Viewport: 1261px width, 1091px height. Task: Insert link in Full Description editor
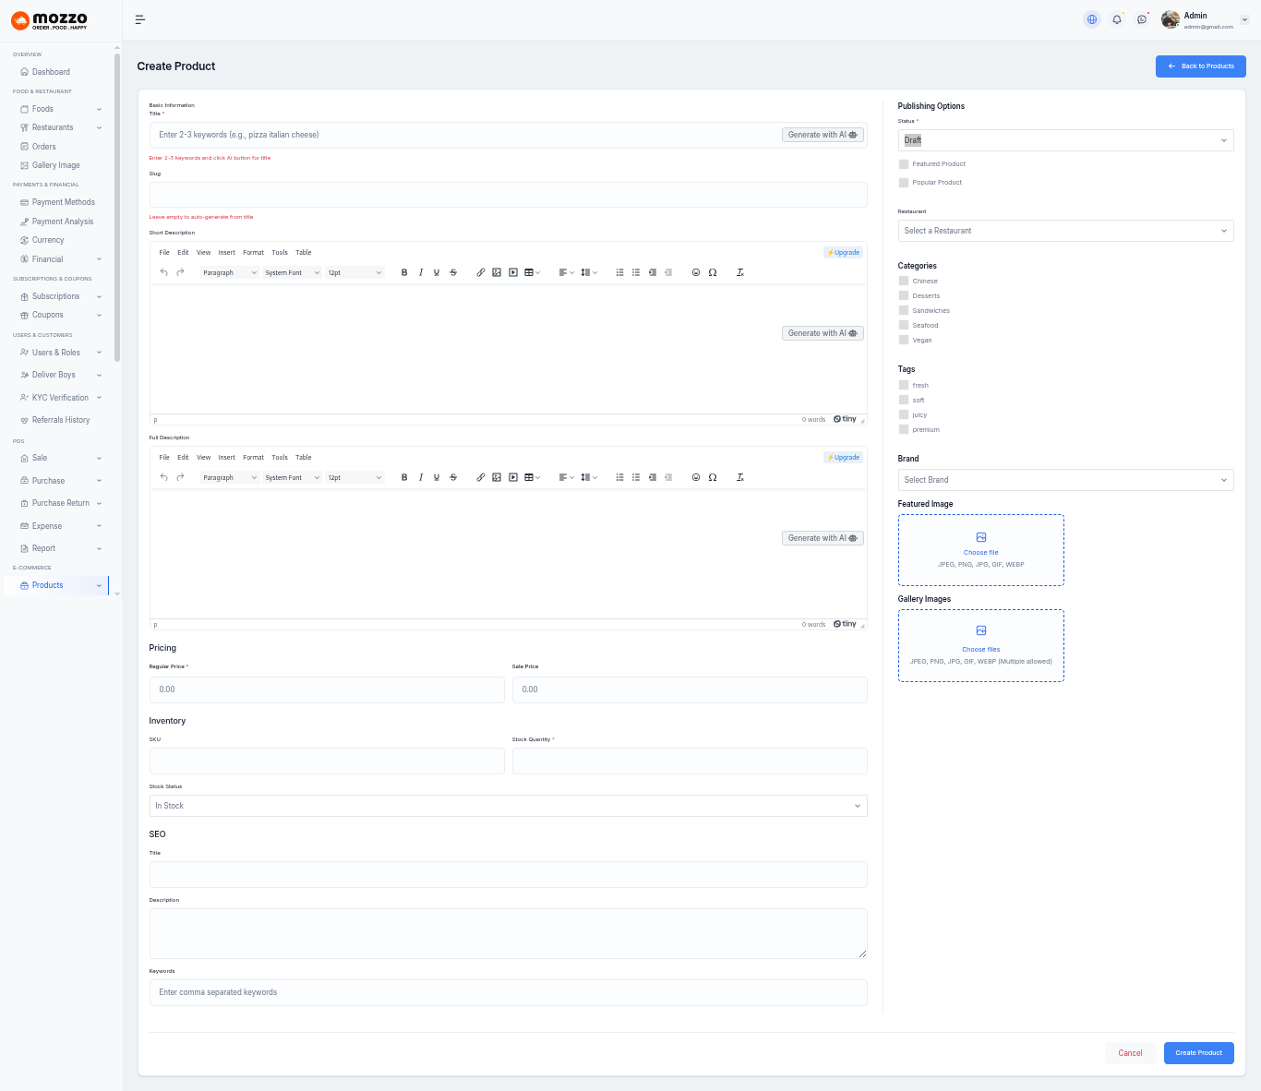coord(481,477)
